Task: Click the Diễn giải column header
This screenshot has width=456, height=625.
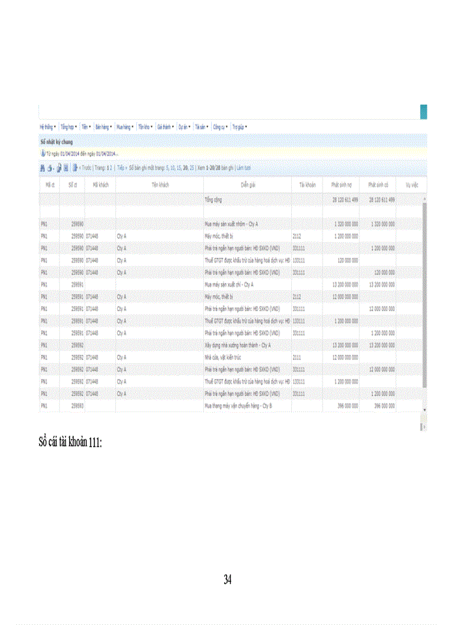Action: click(248, 185)
